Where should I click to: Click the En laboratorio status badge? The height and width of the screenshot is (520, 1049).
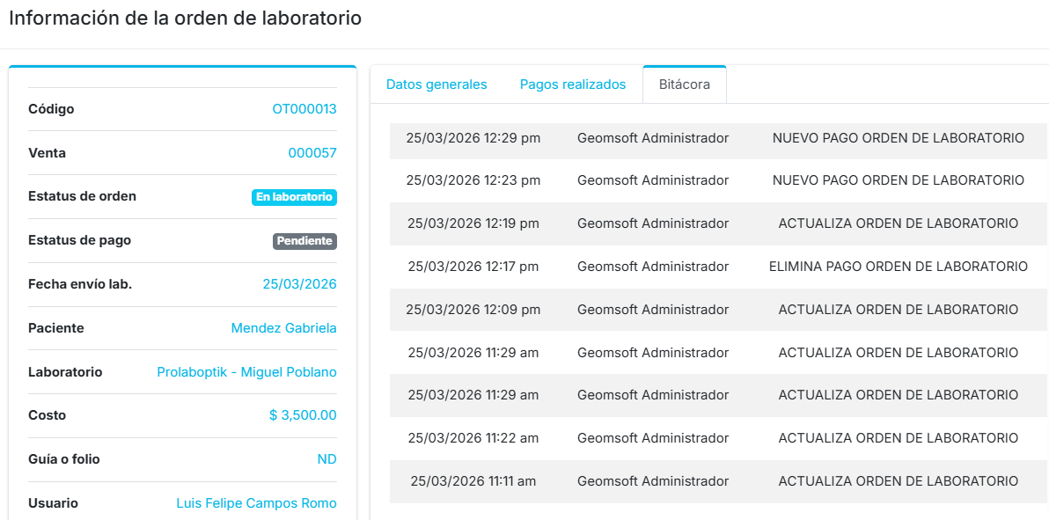pos(294,197)
